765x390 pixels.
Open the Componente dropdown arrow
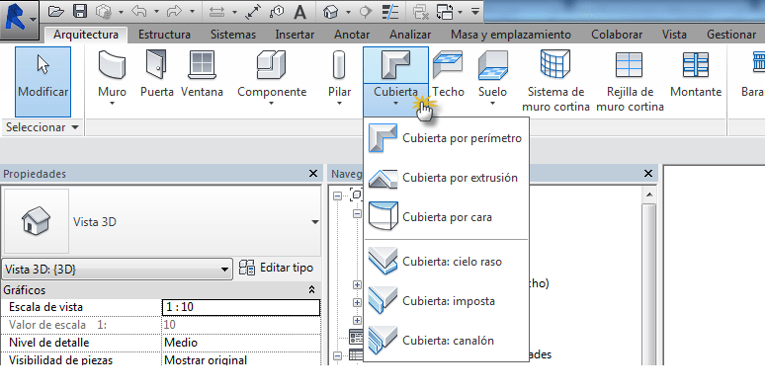(272, 104)
